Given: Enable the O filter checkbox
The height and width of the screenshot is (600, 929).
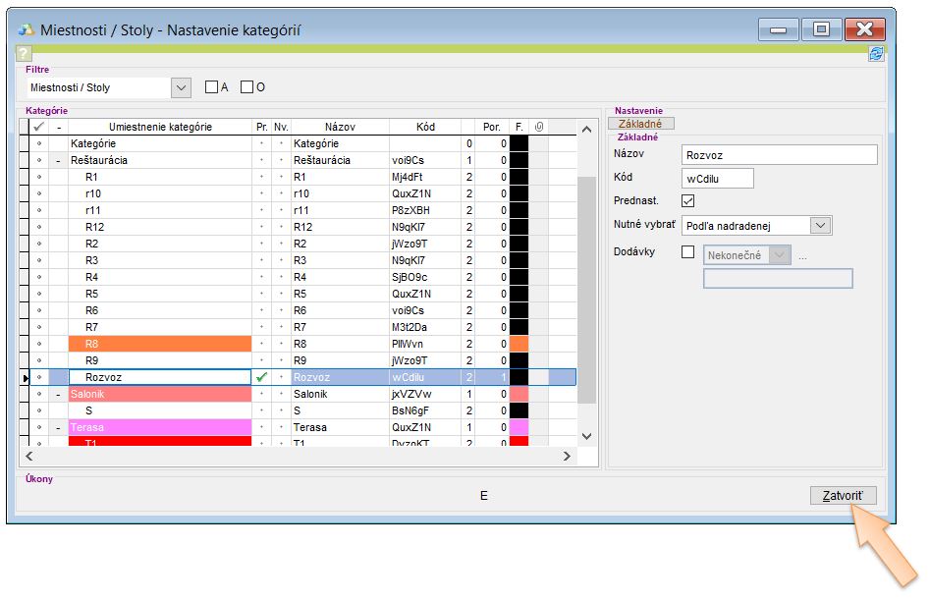Looking at the screenshot, I should click(247, 87).
